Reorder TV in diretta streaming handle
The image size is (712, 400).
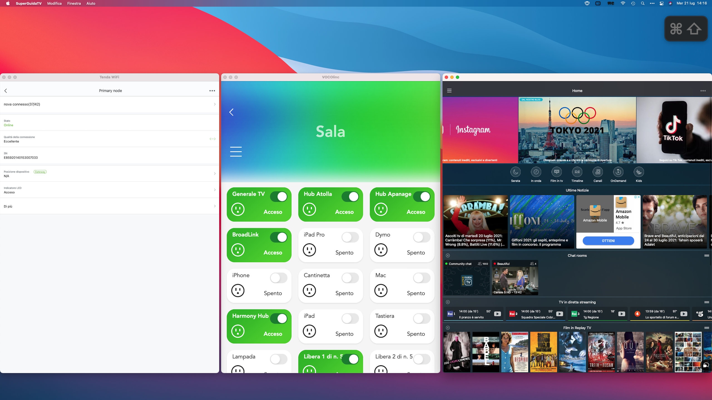click(x=706, y=302)
